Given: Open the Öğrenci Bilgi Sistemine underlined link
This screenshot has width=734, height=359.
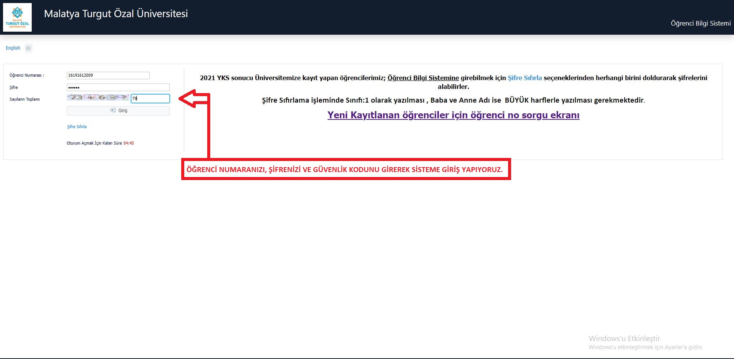Looking at the screenshot, I should coord(423,78).
